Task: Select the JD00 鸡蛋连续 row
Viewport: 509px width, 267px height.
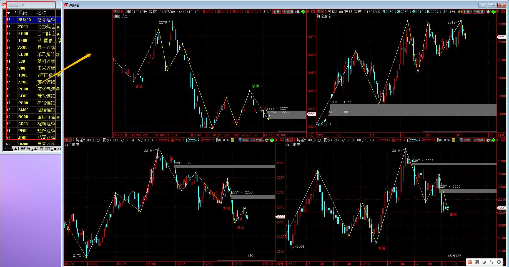Action: coord(32,138)
